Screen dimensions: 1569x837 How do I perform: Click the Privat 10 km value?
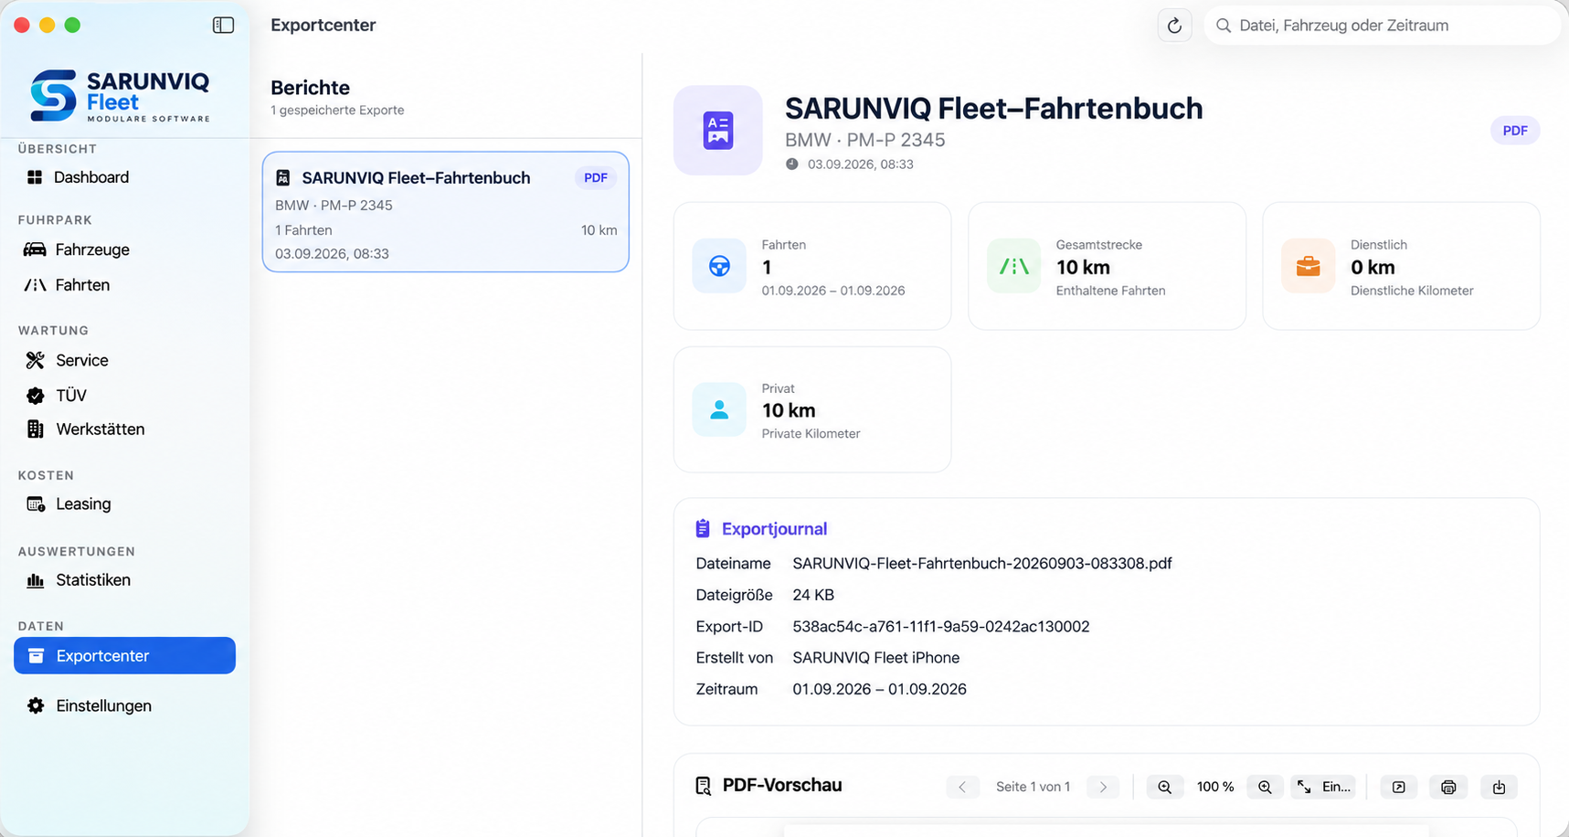(x=789, y=411)
